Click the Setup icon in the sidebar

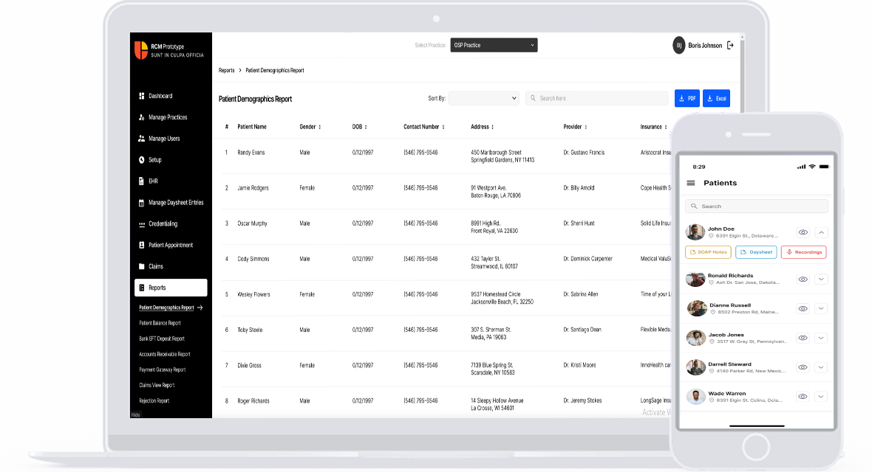(x=142, y=160)
